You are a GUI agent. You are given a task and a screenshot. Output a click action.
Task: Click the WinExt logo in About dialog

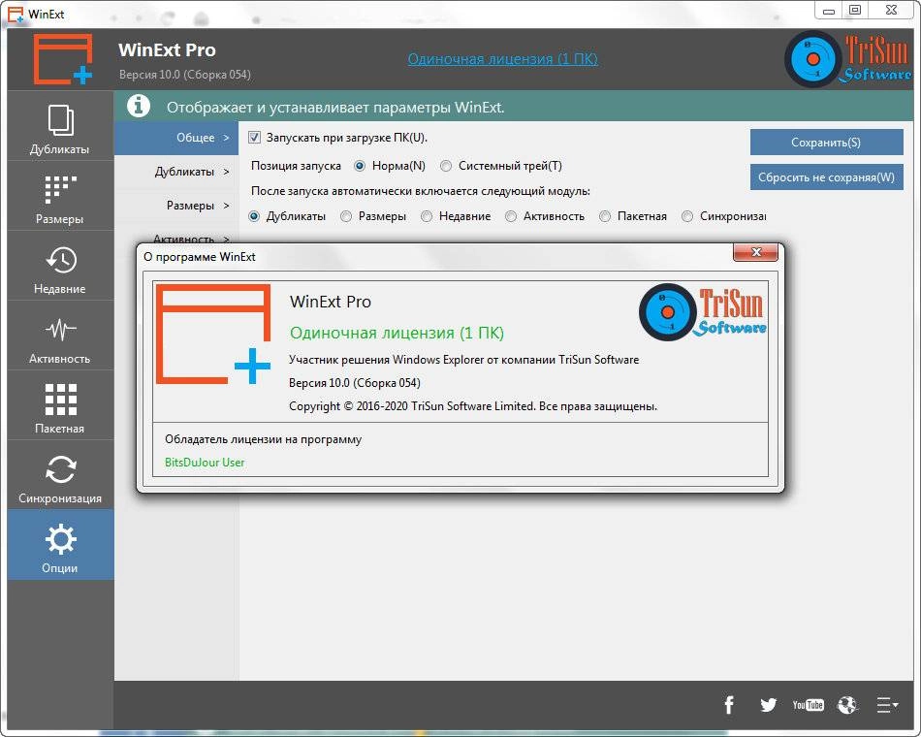213,334
